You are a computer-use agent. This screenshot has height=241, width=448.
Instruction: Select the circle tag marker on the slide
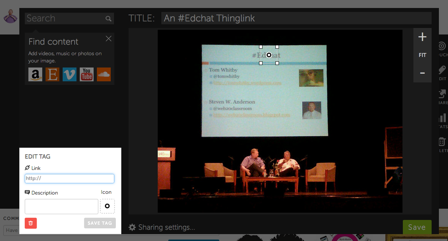tap(269, 55)
